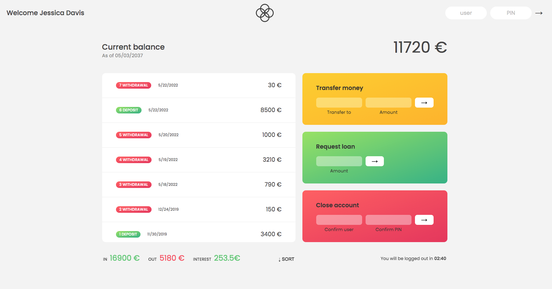Click the 1000 € amount
The height and width of the screenshot is (289, 552).
point(272,135)
